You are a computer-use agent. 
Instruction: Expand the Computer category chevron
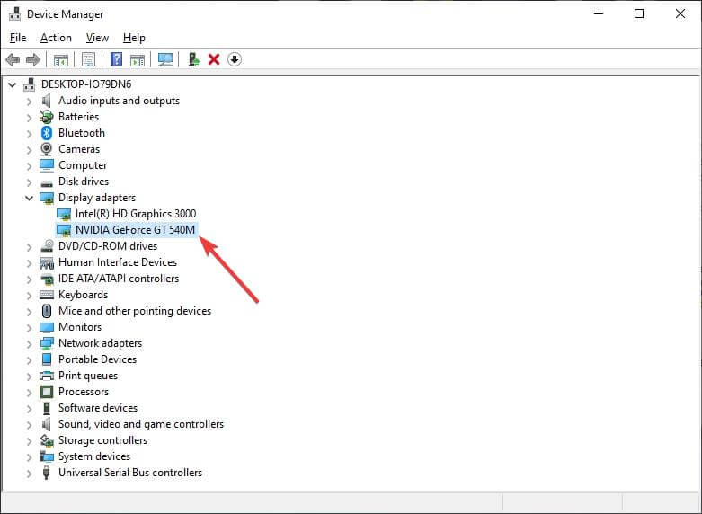pos(30,165)
